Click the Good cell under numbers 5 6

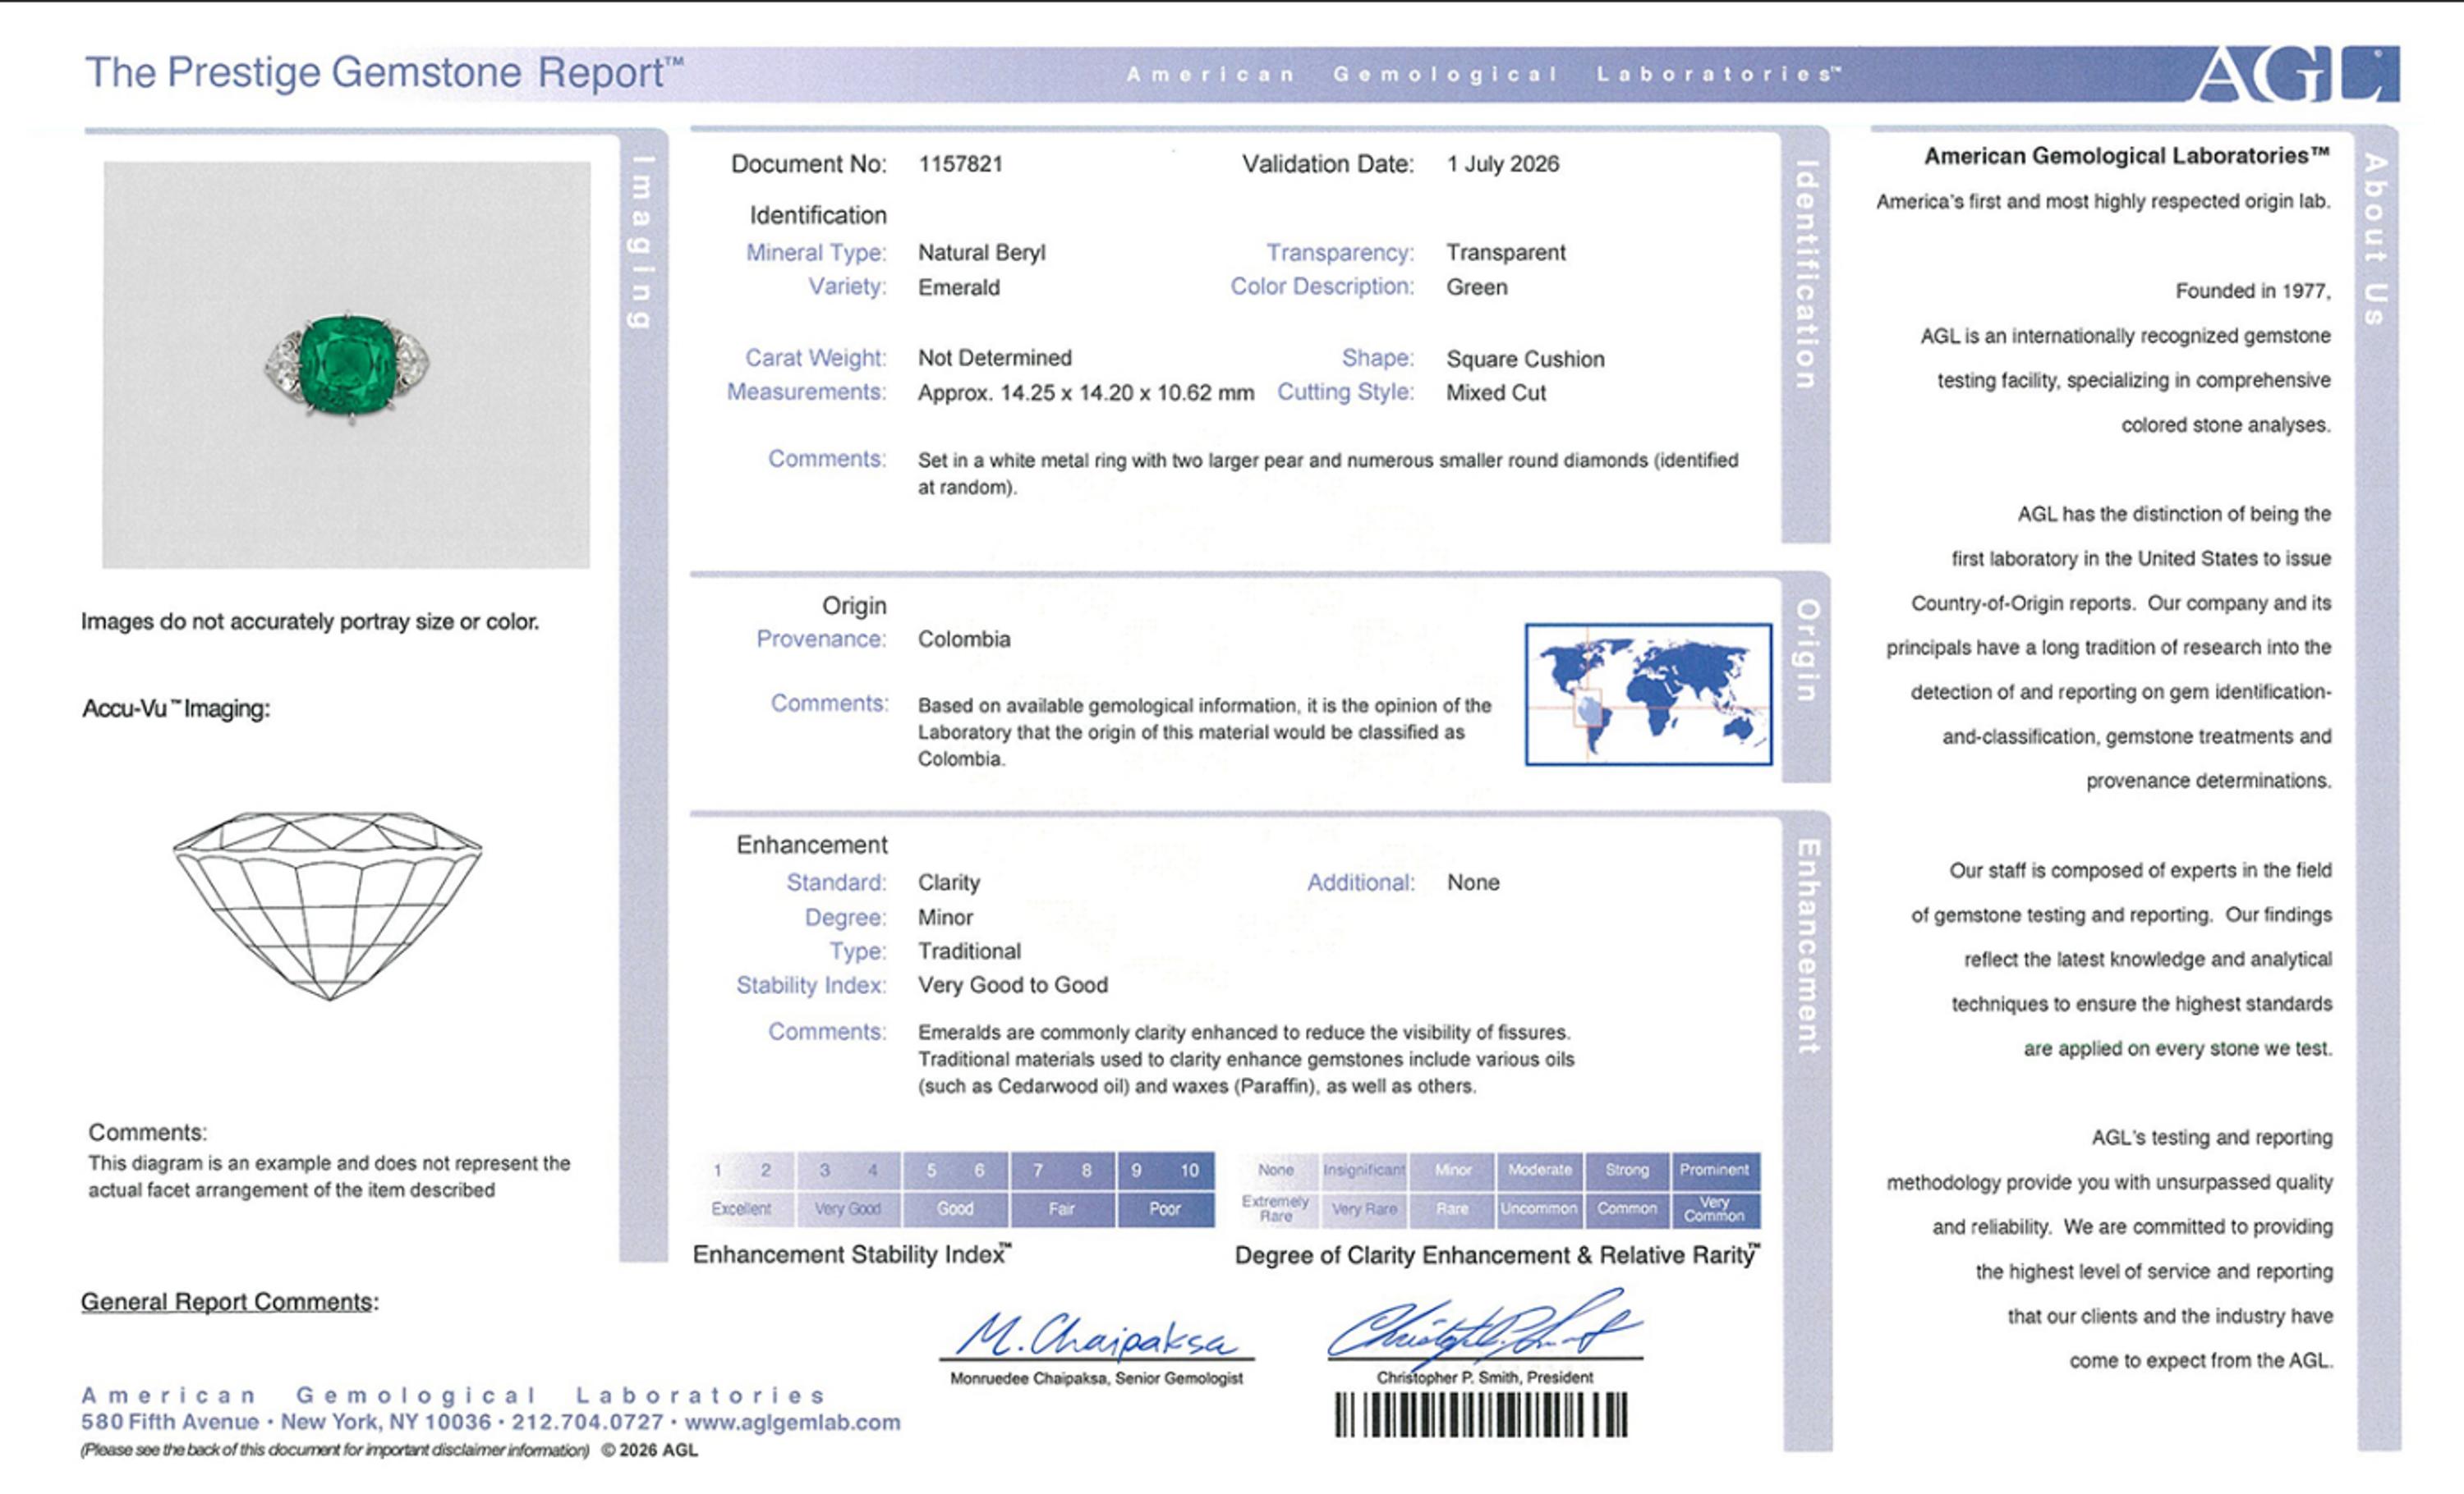(x=955, y=1209)
